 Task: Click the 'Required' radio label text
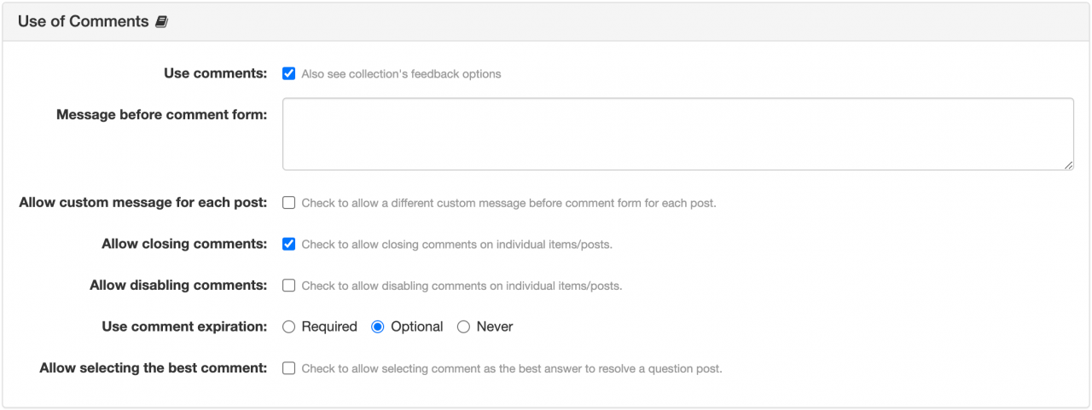(x=329, y=326)
